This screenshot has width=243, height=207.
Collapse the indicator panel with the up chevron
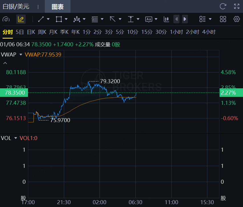tap(5, 63)
